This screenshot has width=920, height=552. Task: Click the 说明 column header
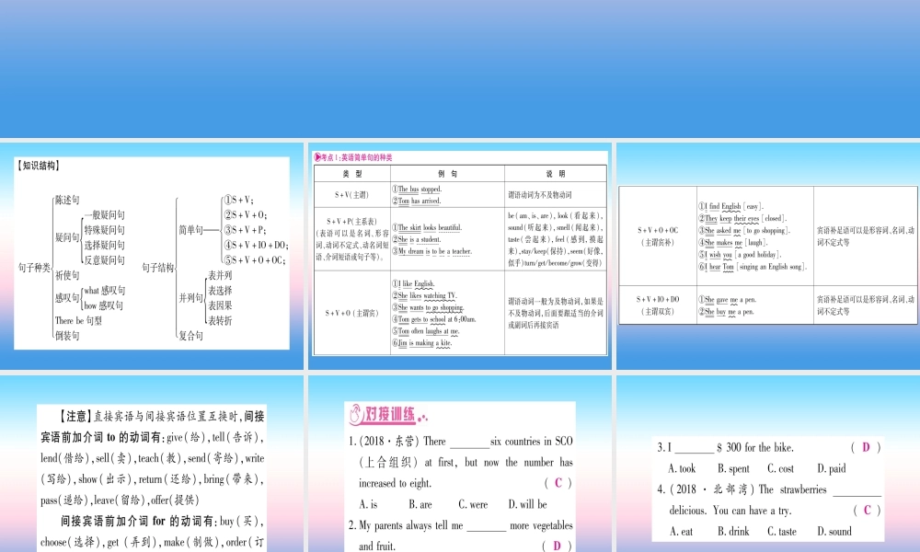tap(555, 174)
